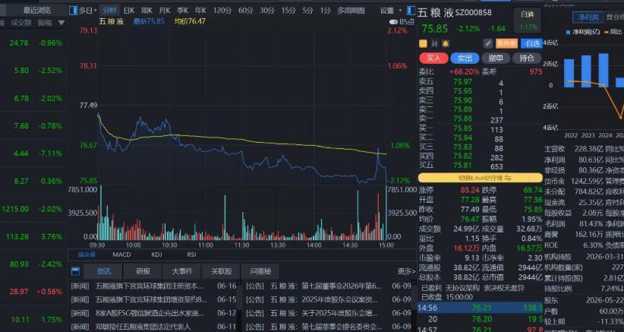Image resolution: width=624 pixels, height=332 pixels.
Task: Select the 成交量 indicator tab
Action: coord(87,255)
